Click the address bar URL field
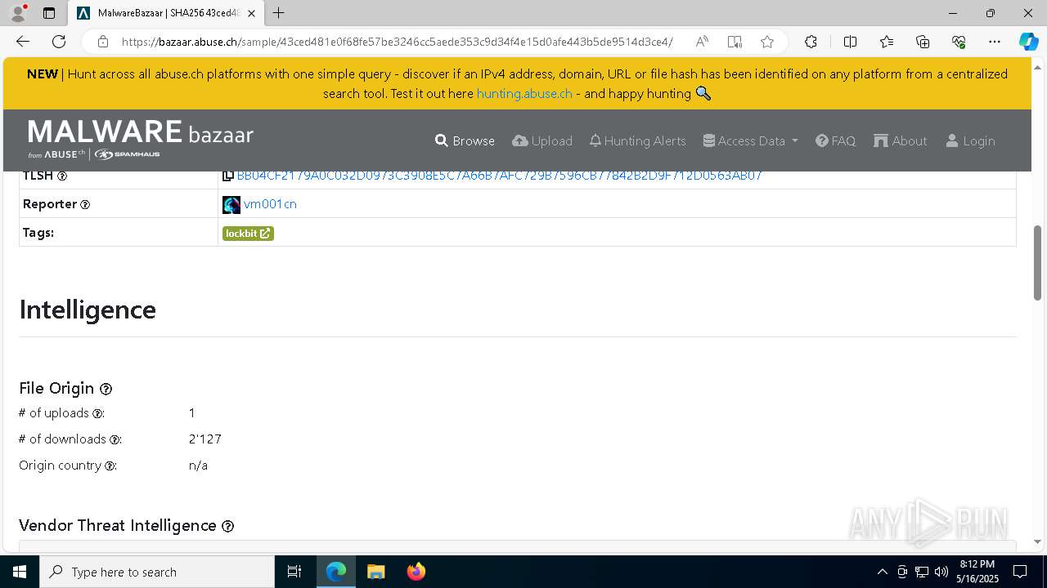 click(397, 42)
